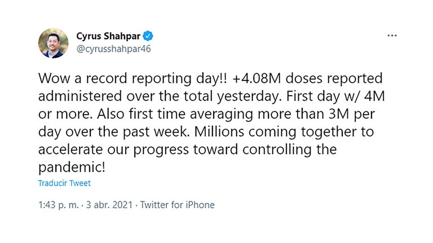
Task: Click the 3 abr. 2021 date
Action: pyautogui.click(x=109, y=205)
